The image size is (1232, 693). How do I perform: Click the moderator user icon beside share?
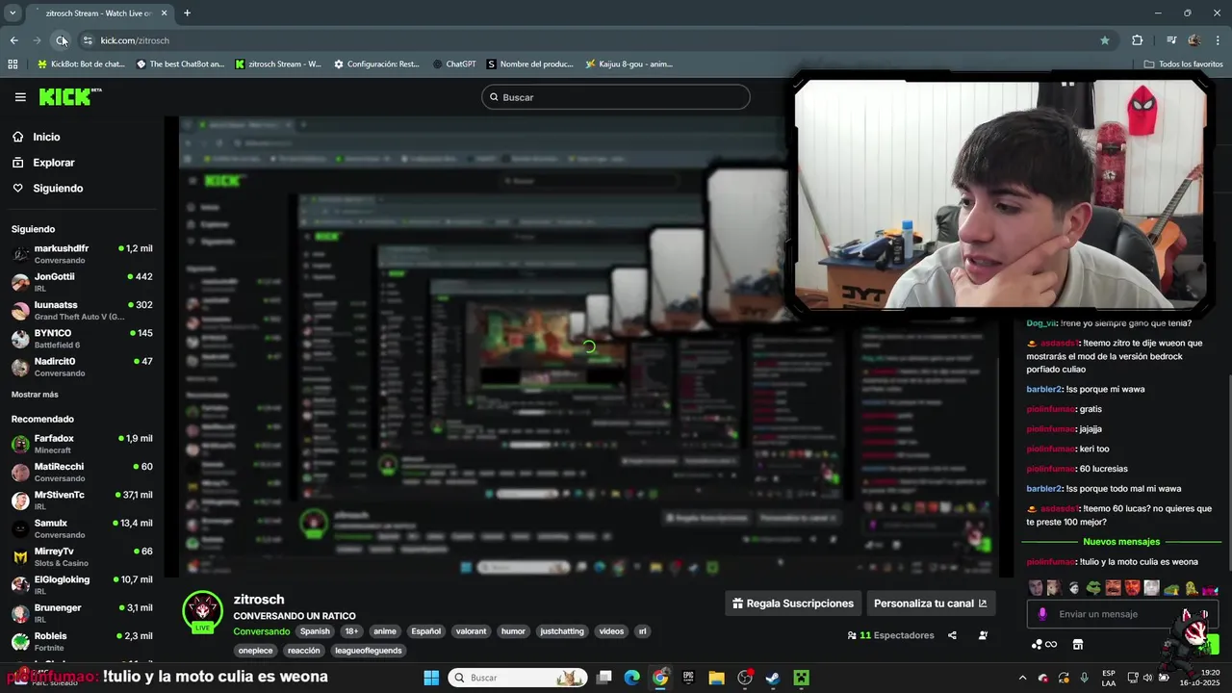coord(983,635)
